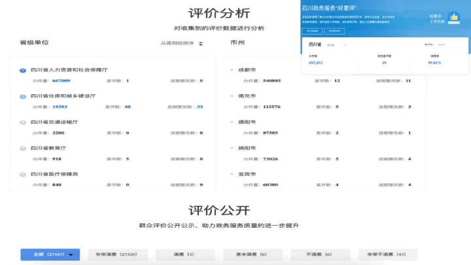Show the 非常不满意 (43) reviews
This screenshot has height=265, width=471.
click(x=387, y=254)
